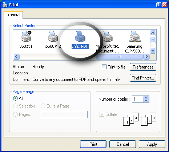Select Microsoft XPS Document printer icon
The height and width of the screenshot is (152, 169).
(108, 36)
